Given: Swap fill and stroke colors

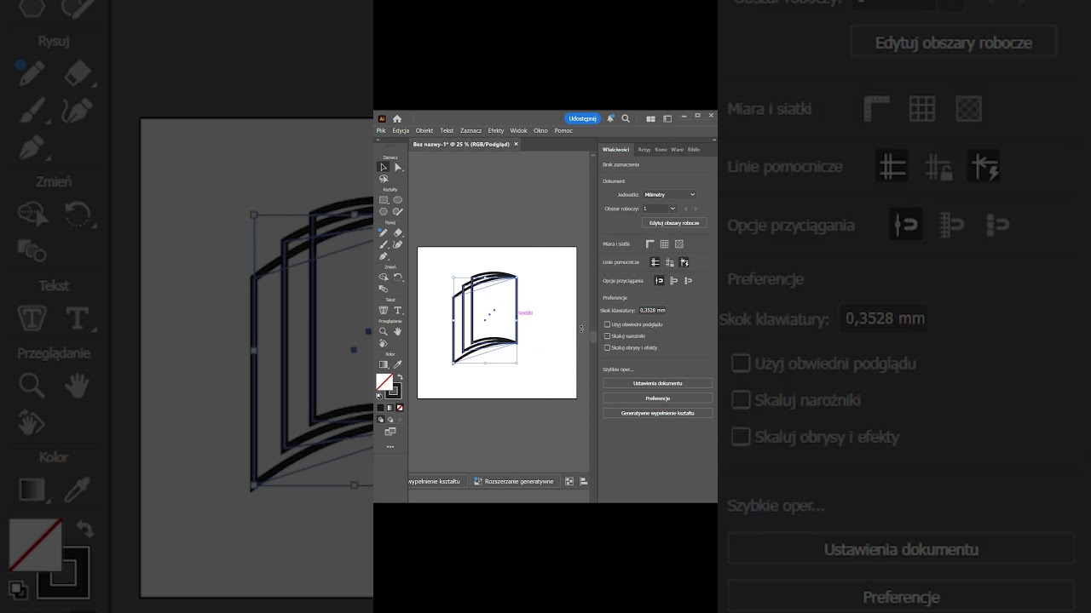Looking at the screenshot, I should [x=400, y=376].
